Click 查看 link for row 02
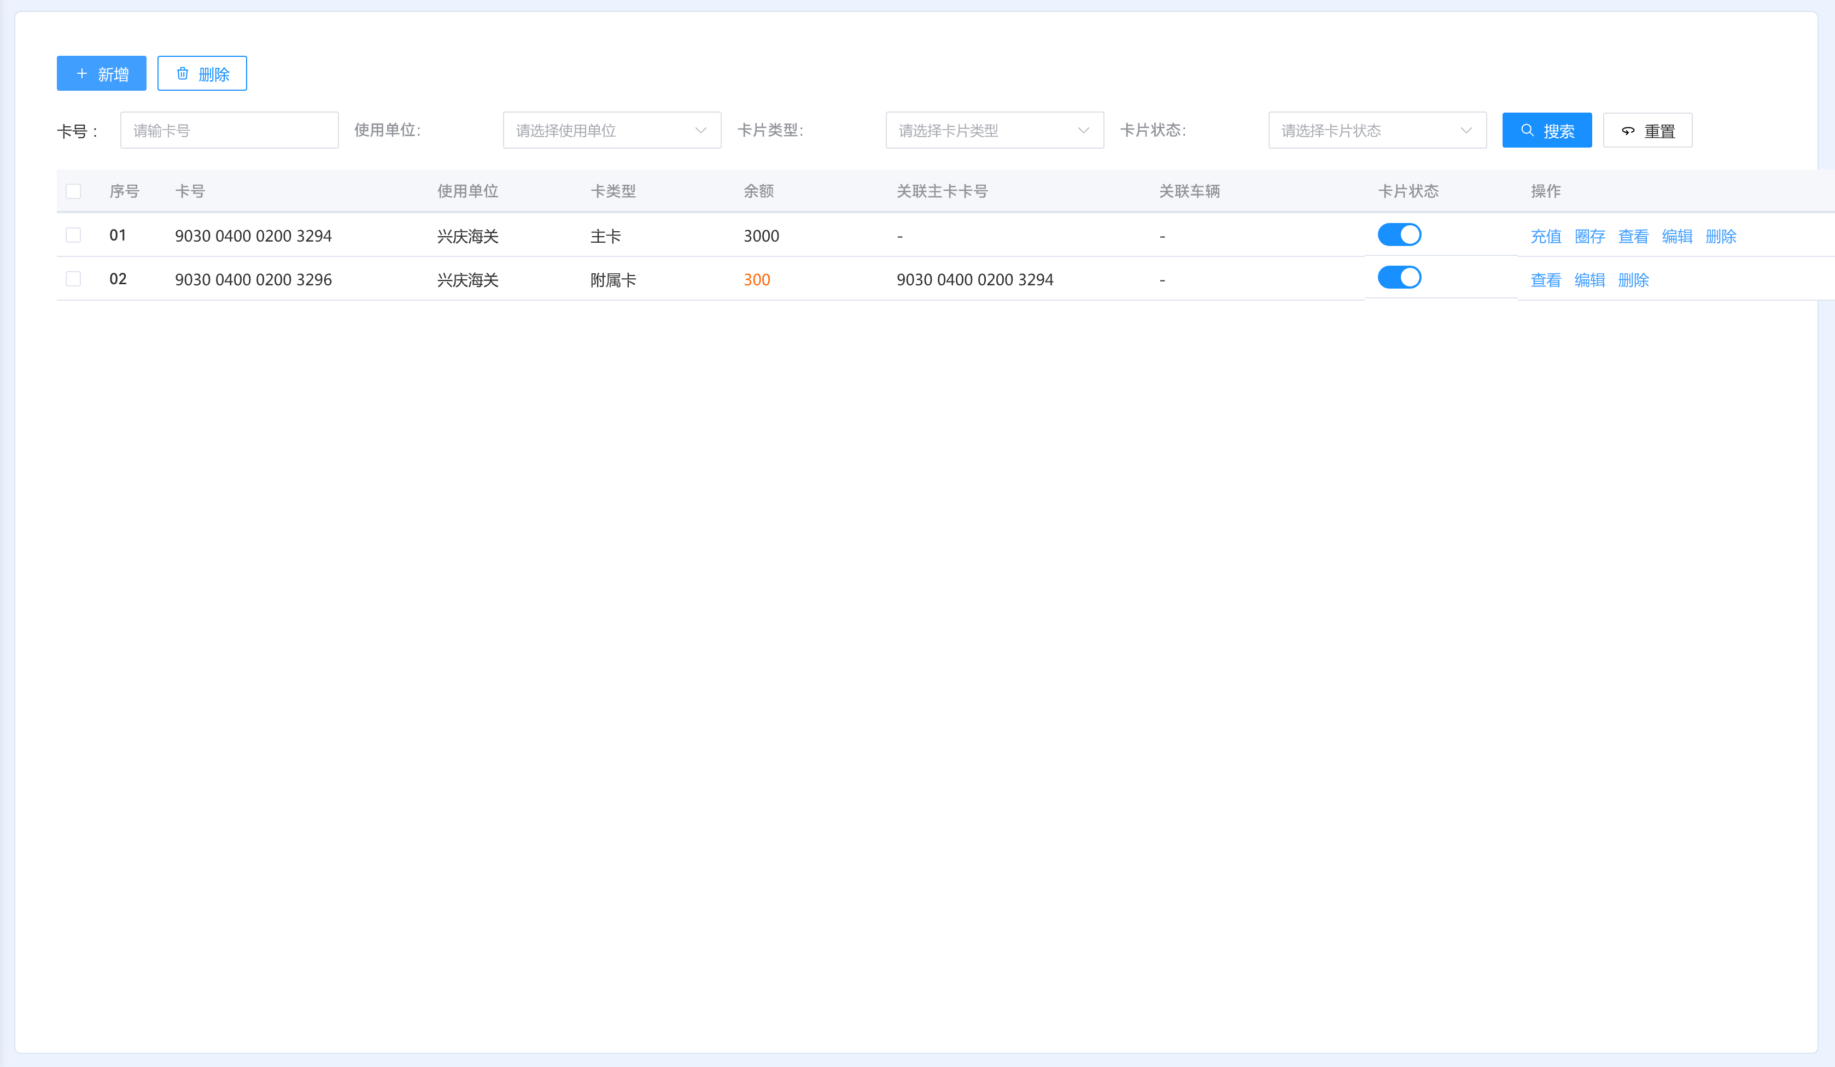Image resolution: width=1835 pixels, height=1067 pixels. [x=1545, y=280]
